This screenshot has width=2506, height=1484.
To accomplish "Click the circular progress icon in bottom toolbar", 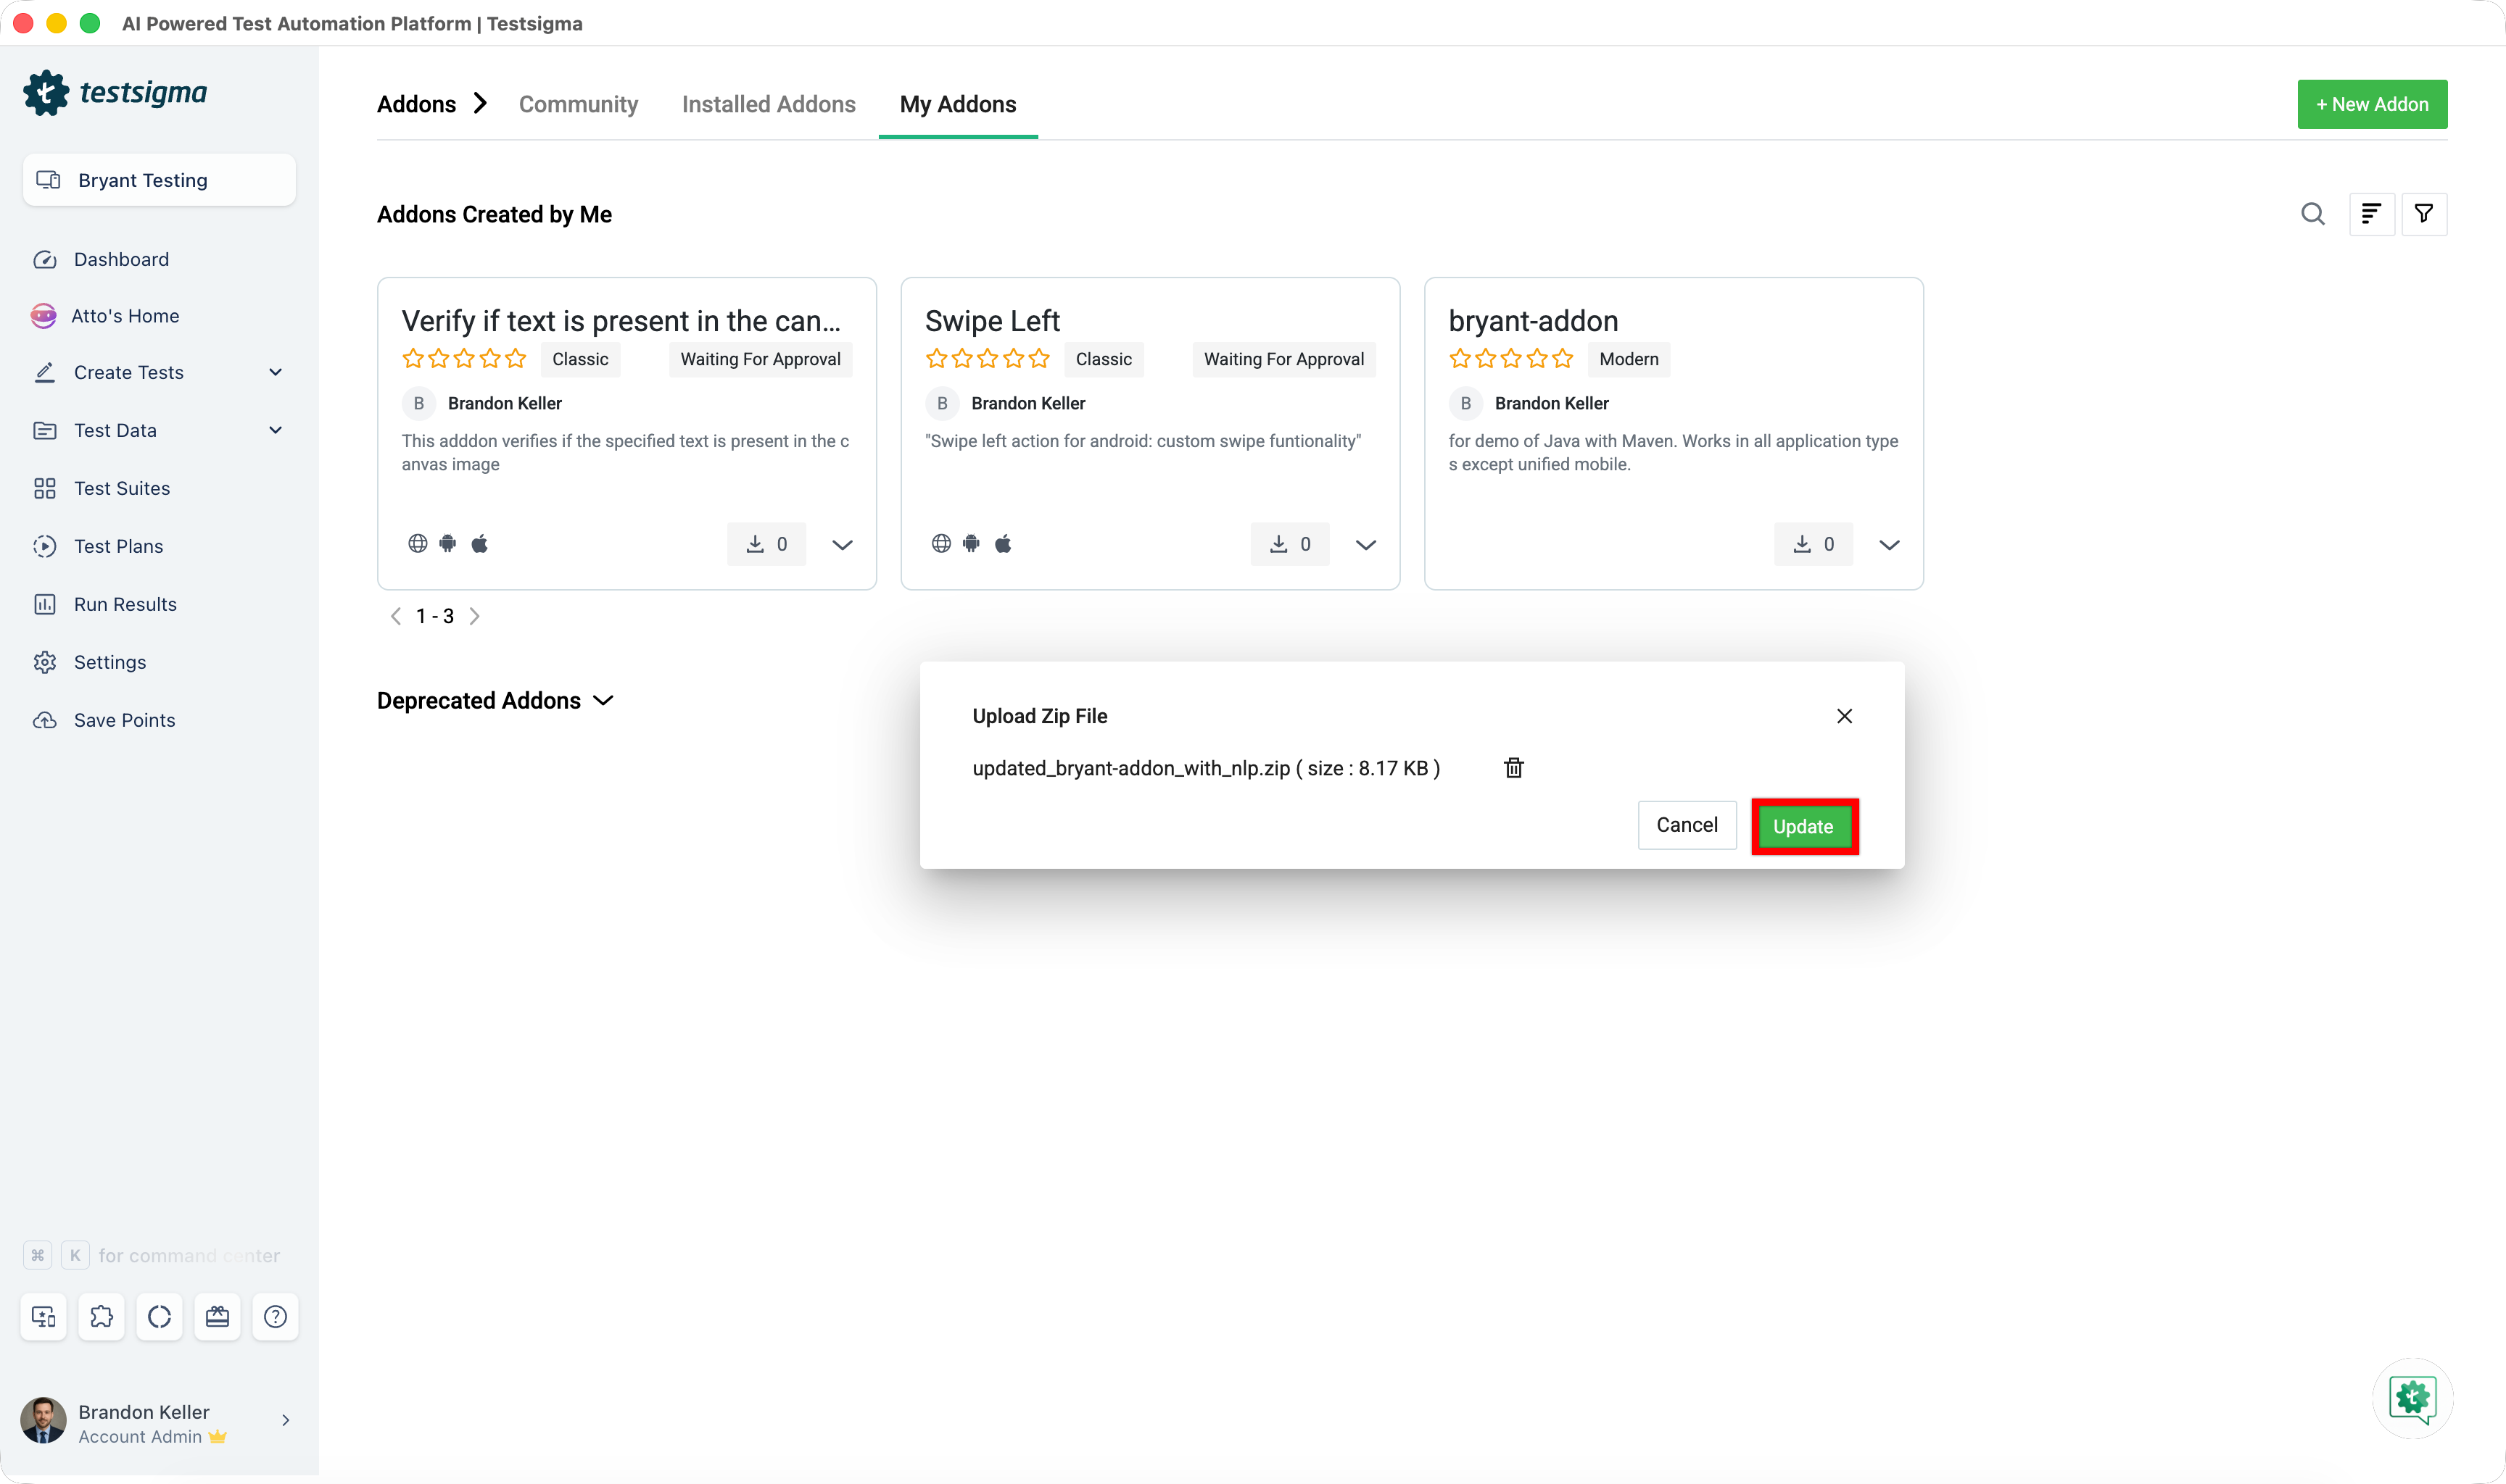I will pos(160,1317).
